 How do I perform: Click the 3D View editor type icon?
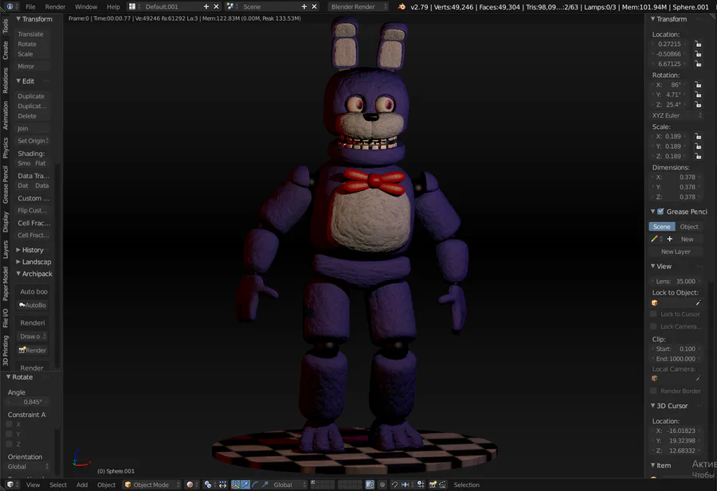[x=10, y=485]
